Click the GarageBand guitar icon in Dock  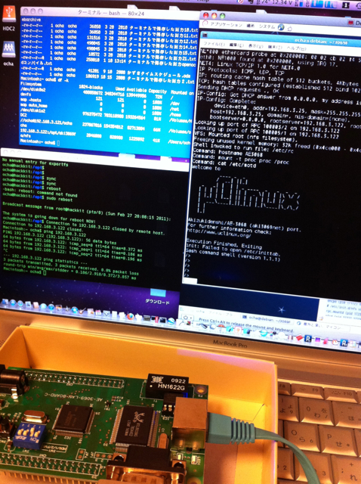coord(82,311)
